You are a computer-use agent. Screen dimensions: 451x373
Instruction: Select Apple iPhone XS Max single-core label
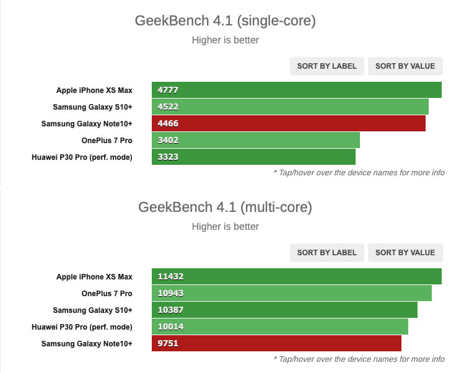(x=94, y=90)
